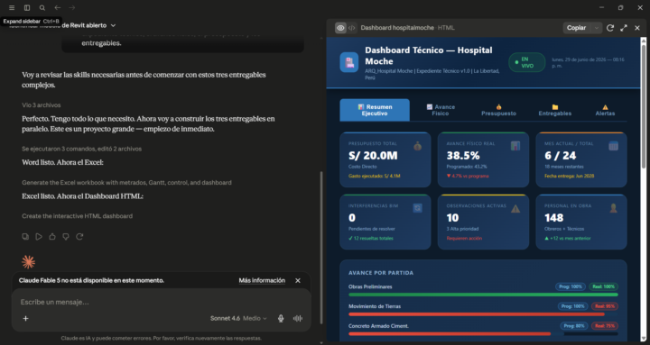Close the artifact panel

pos(637,28)
